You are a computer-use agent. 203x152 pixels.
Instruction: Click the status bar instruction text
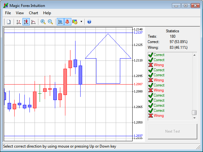(x=60, y=146)
